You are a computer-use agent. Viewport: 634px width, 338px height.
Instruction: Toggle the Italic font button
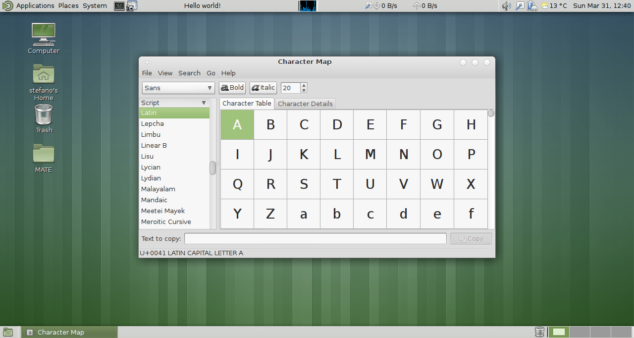(263, 88)
